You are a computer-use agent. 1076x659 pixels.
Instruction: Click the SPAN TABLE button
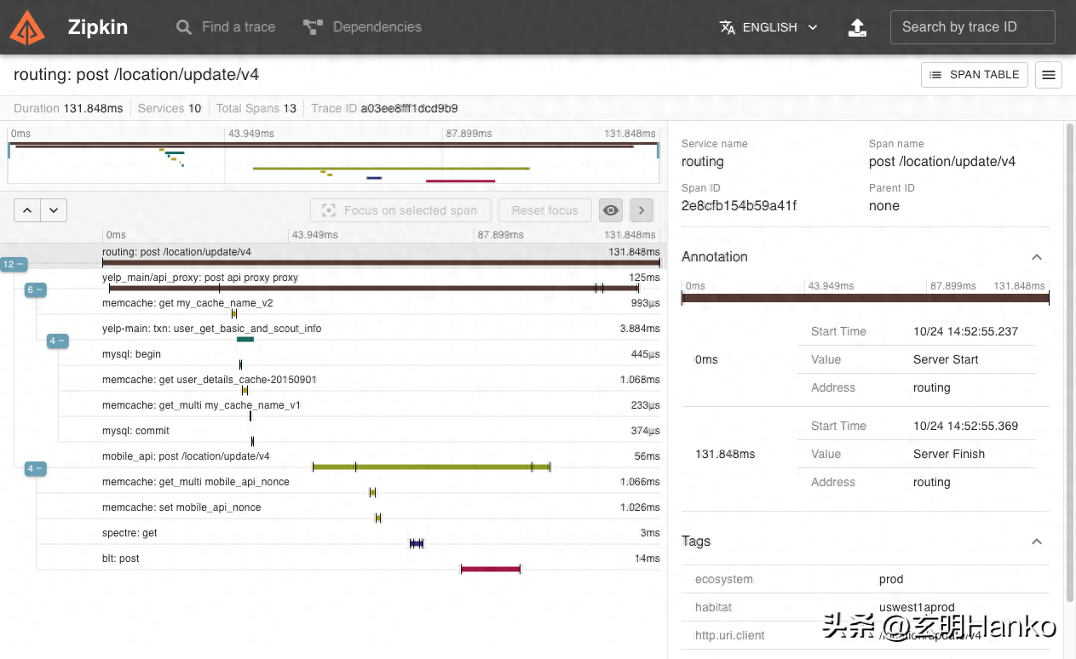[974, 75]
